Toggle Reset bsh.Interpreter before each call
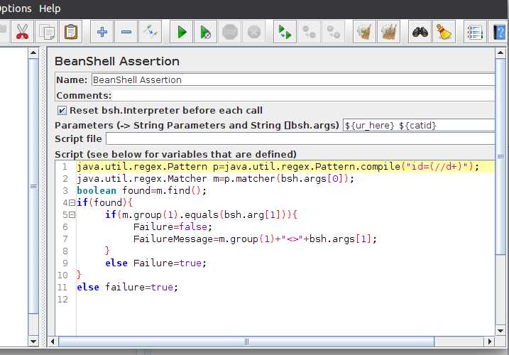The height and width of the screenshot is (355, 509). (62, 111)
